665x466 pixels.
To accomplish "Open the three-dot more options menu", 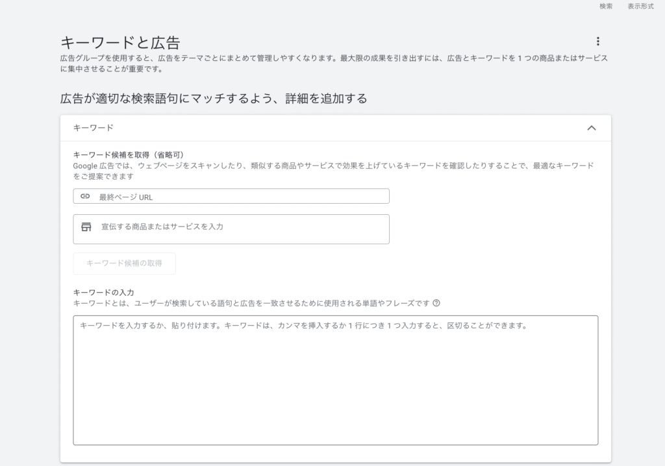I will click(597, 42).
